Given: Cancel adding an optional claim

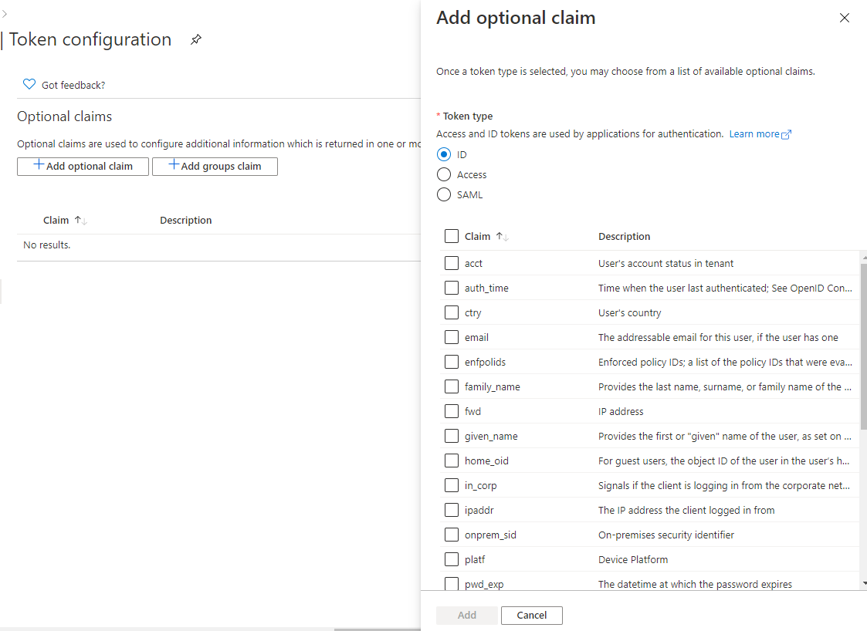Looking at the screenshot, I should point(531,616).
